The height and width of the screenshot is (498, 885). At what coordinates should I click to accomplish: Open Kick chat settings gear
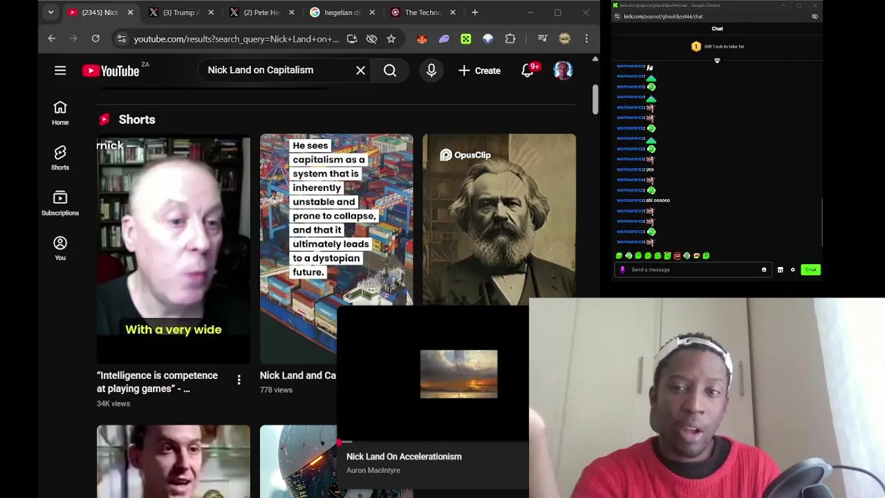[793, 270]
